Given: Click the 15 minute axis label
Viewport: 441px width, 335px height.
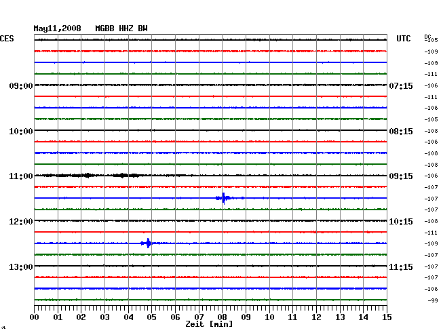Looking at the screenshot, I should click(x=387, y=317).
